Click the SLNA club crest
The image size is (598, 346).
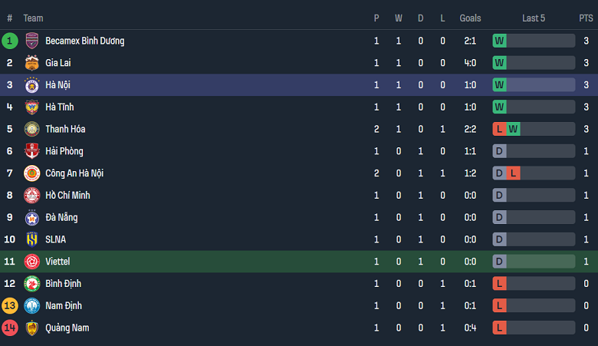[32, 239]
